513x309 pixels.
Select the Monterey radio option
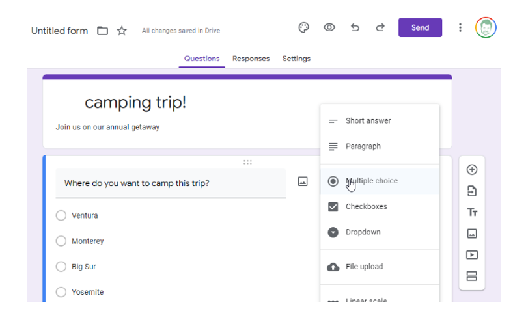[x=61, y=241]
